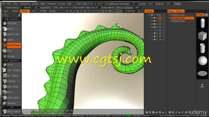Viewport: 209px width, 117px height.
Task: Click the light/sun icon in navigation bar
Action: [x=67, y=11]
